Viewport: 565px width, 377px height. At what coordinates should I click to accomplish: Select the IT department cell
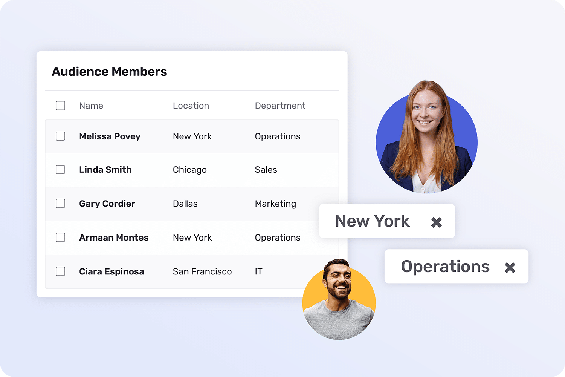[x=258, y=271]
